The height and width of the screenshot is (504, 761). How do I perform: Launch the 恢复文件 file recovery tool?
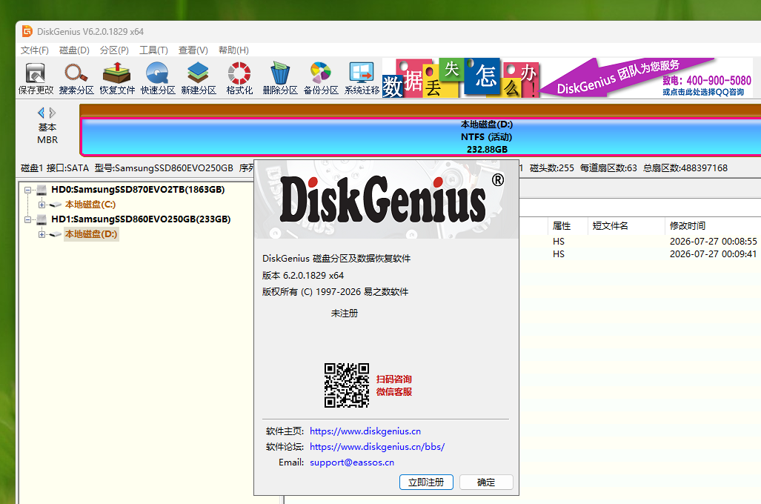[117, 79]
